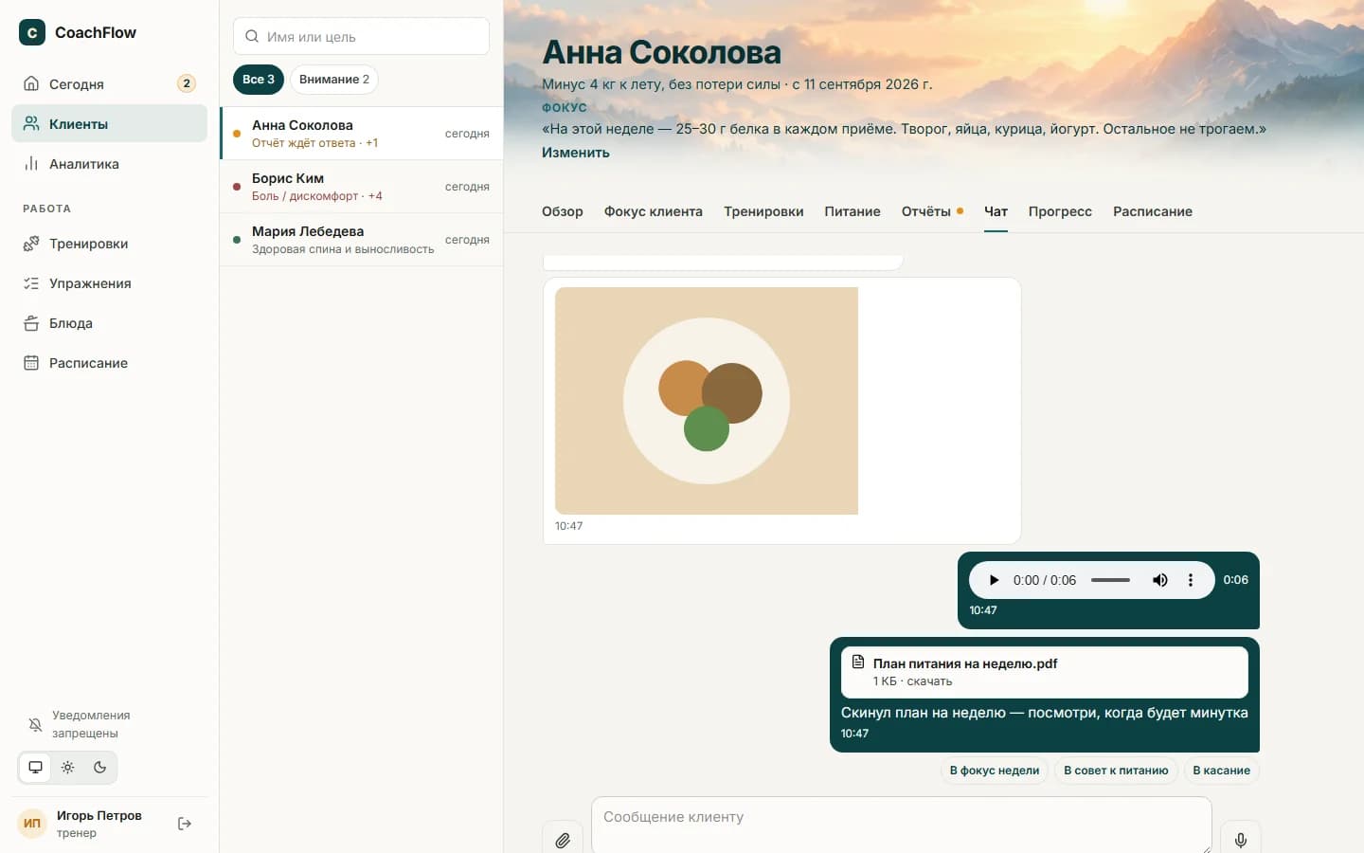Open the Блюда section

[x=109, y=323]
